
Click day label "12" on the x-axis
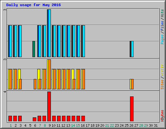click(x=63, y=125)
